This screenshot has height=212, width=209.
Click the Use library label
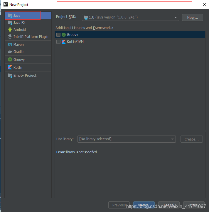(65, 139)
